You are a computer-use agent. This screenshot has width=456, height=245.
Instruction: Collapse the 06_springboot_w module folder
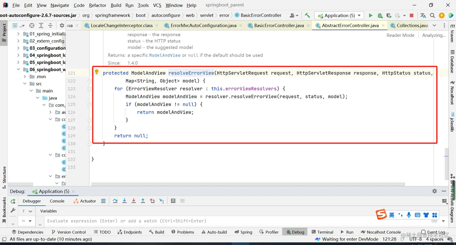(x=18, y=69)
